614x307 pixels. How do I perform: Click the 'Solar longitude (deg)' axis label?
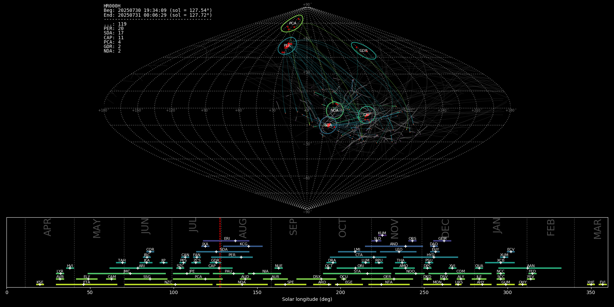coord(307,299)
